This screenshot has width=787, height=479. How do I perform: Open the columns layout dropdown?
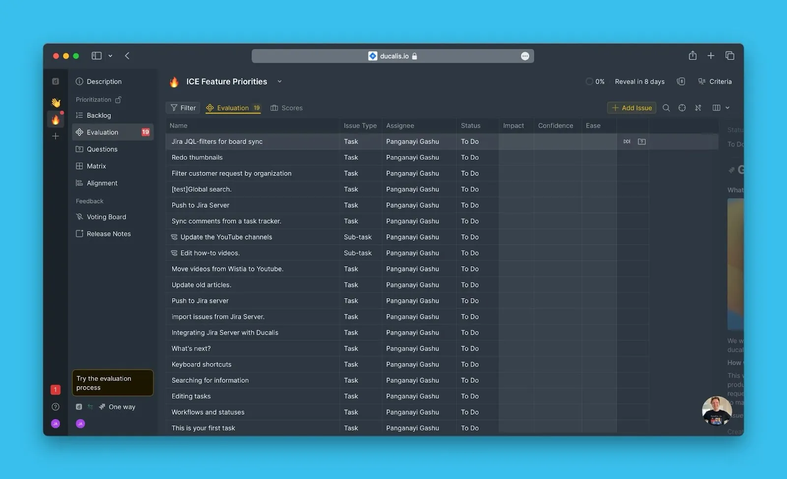coord(721,108)
